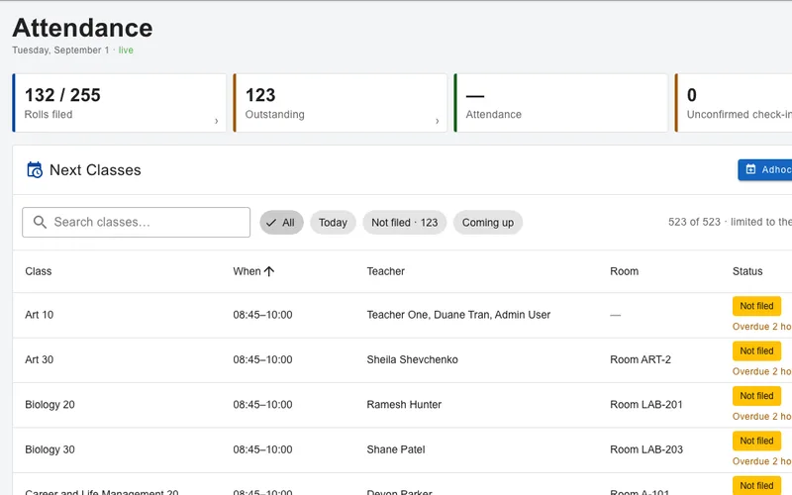Open the 132 / 255 Rolls filed card
The width and height of the screenshot is (792, 495).
pyautogui.click(x=119, y=103)
